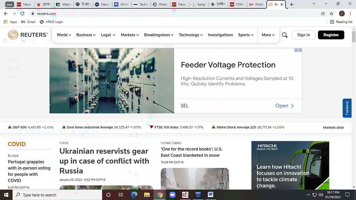Open Google Chrome from the taskbar
Image resolution: width=356 pixels, height=200 pixels.
point(160,195)
